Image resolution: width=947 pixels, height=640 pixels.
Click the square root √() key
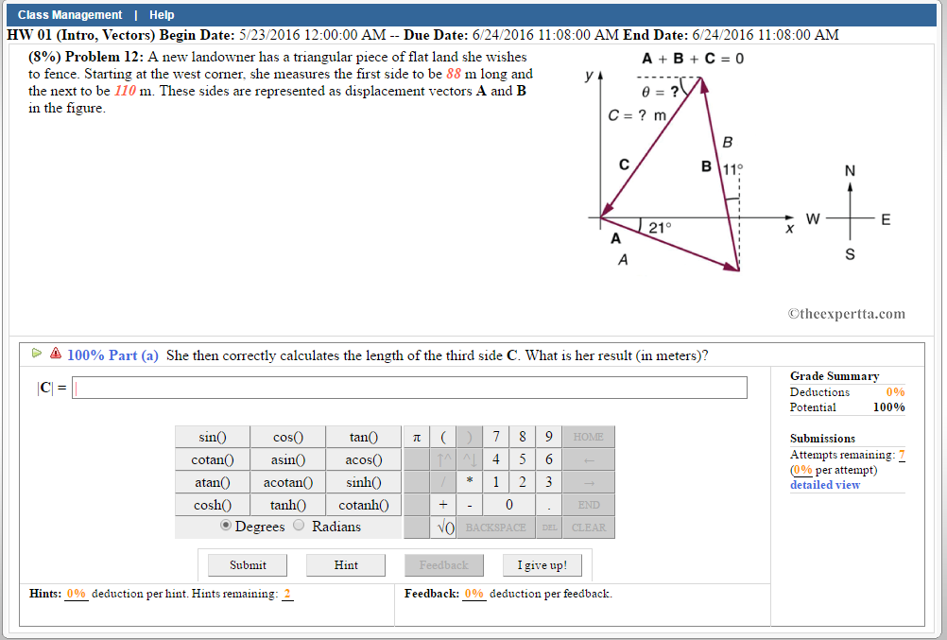click(442, 528)
